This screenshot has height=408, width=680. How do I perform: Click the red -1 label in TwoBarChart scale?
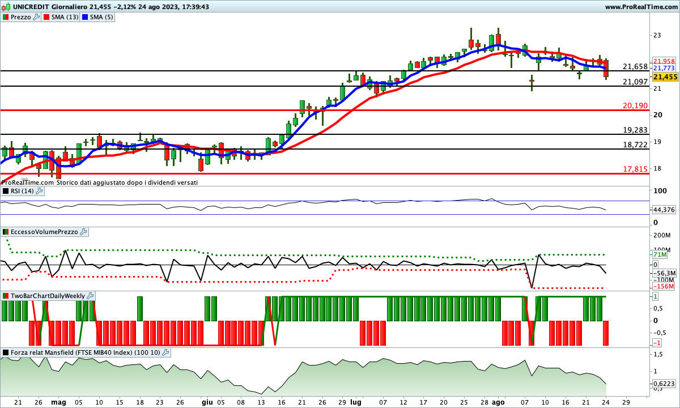tap(657, 343)
